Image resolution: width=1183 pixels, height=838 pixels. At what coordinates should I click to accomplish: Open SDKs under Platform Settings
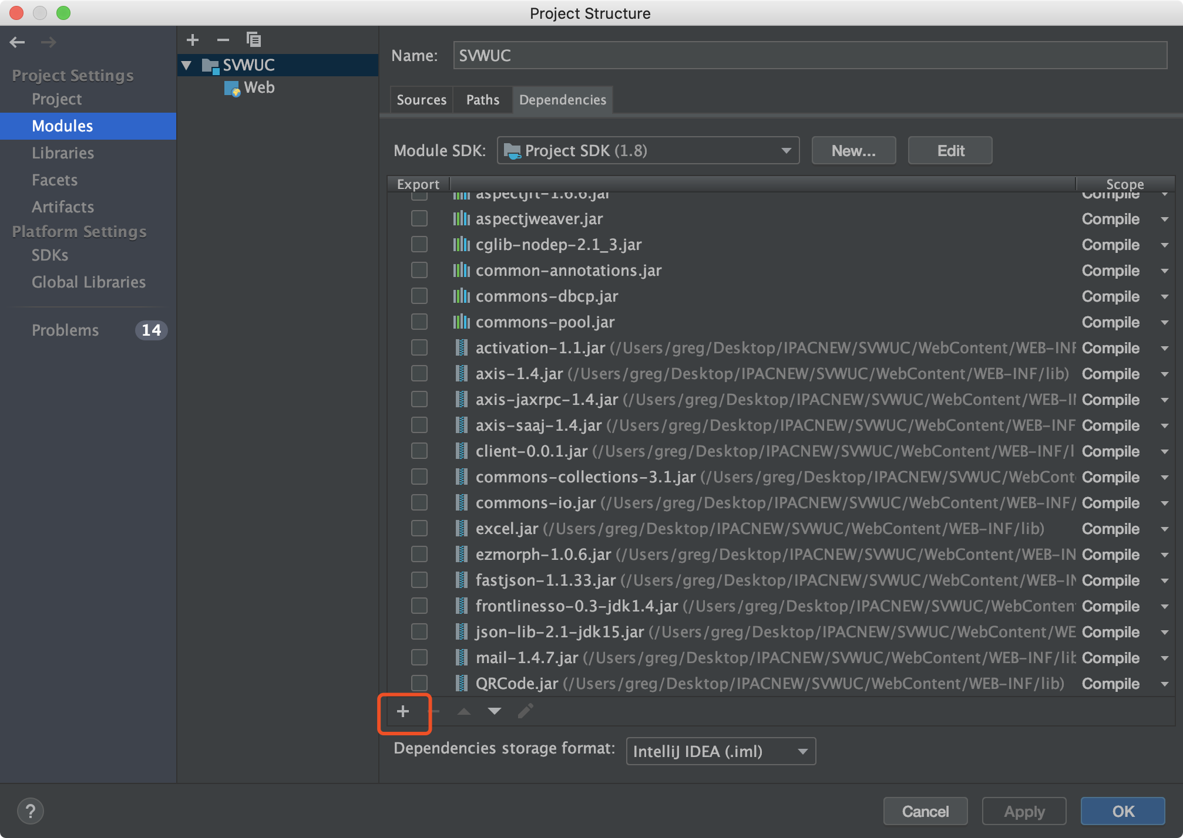50,255
